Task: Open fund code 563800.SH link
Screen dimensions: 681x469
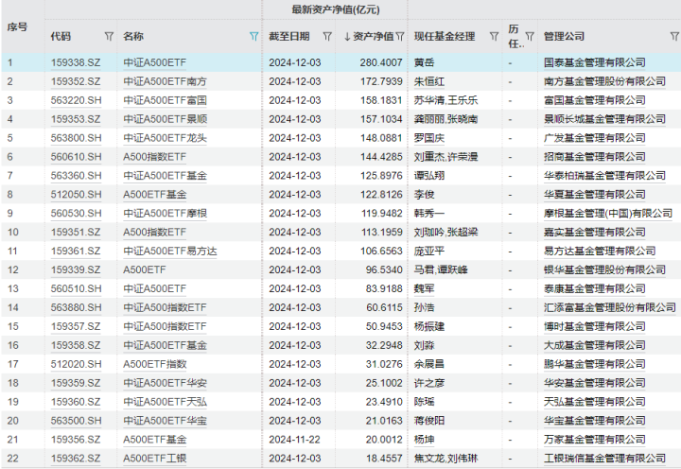Action: pos(76,138)
